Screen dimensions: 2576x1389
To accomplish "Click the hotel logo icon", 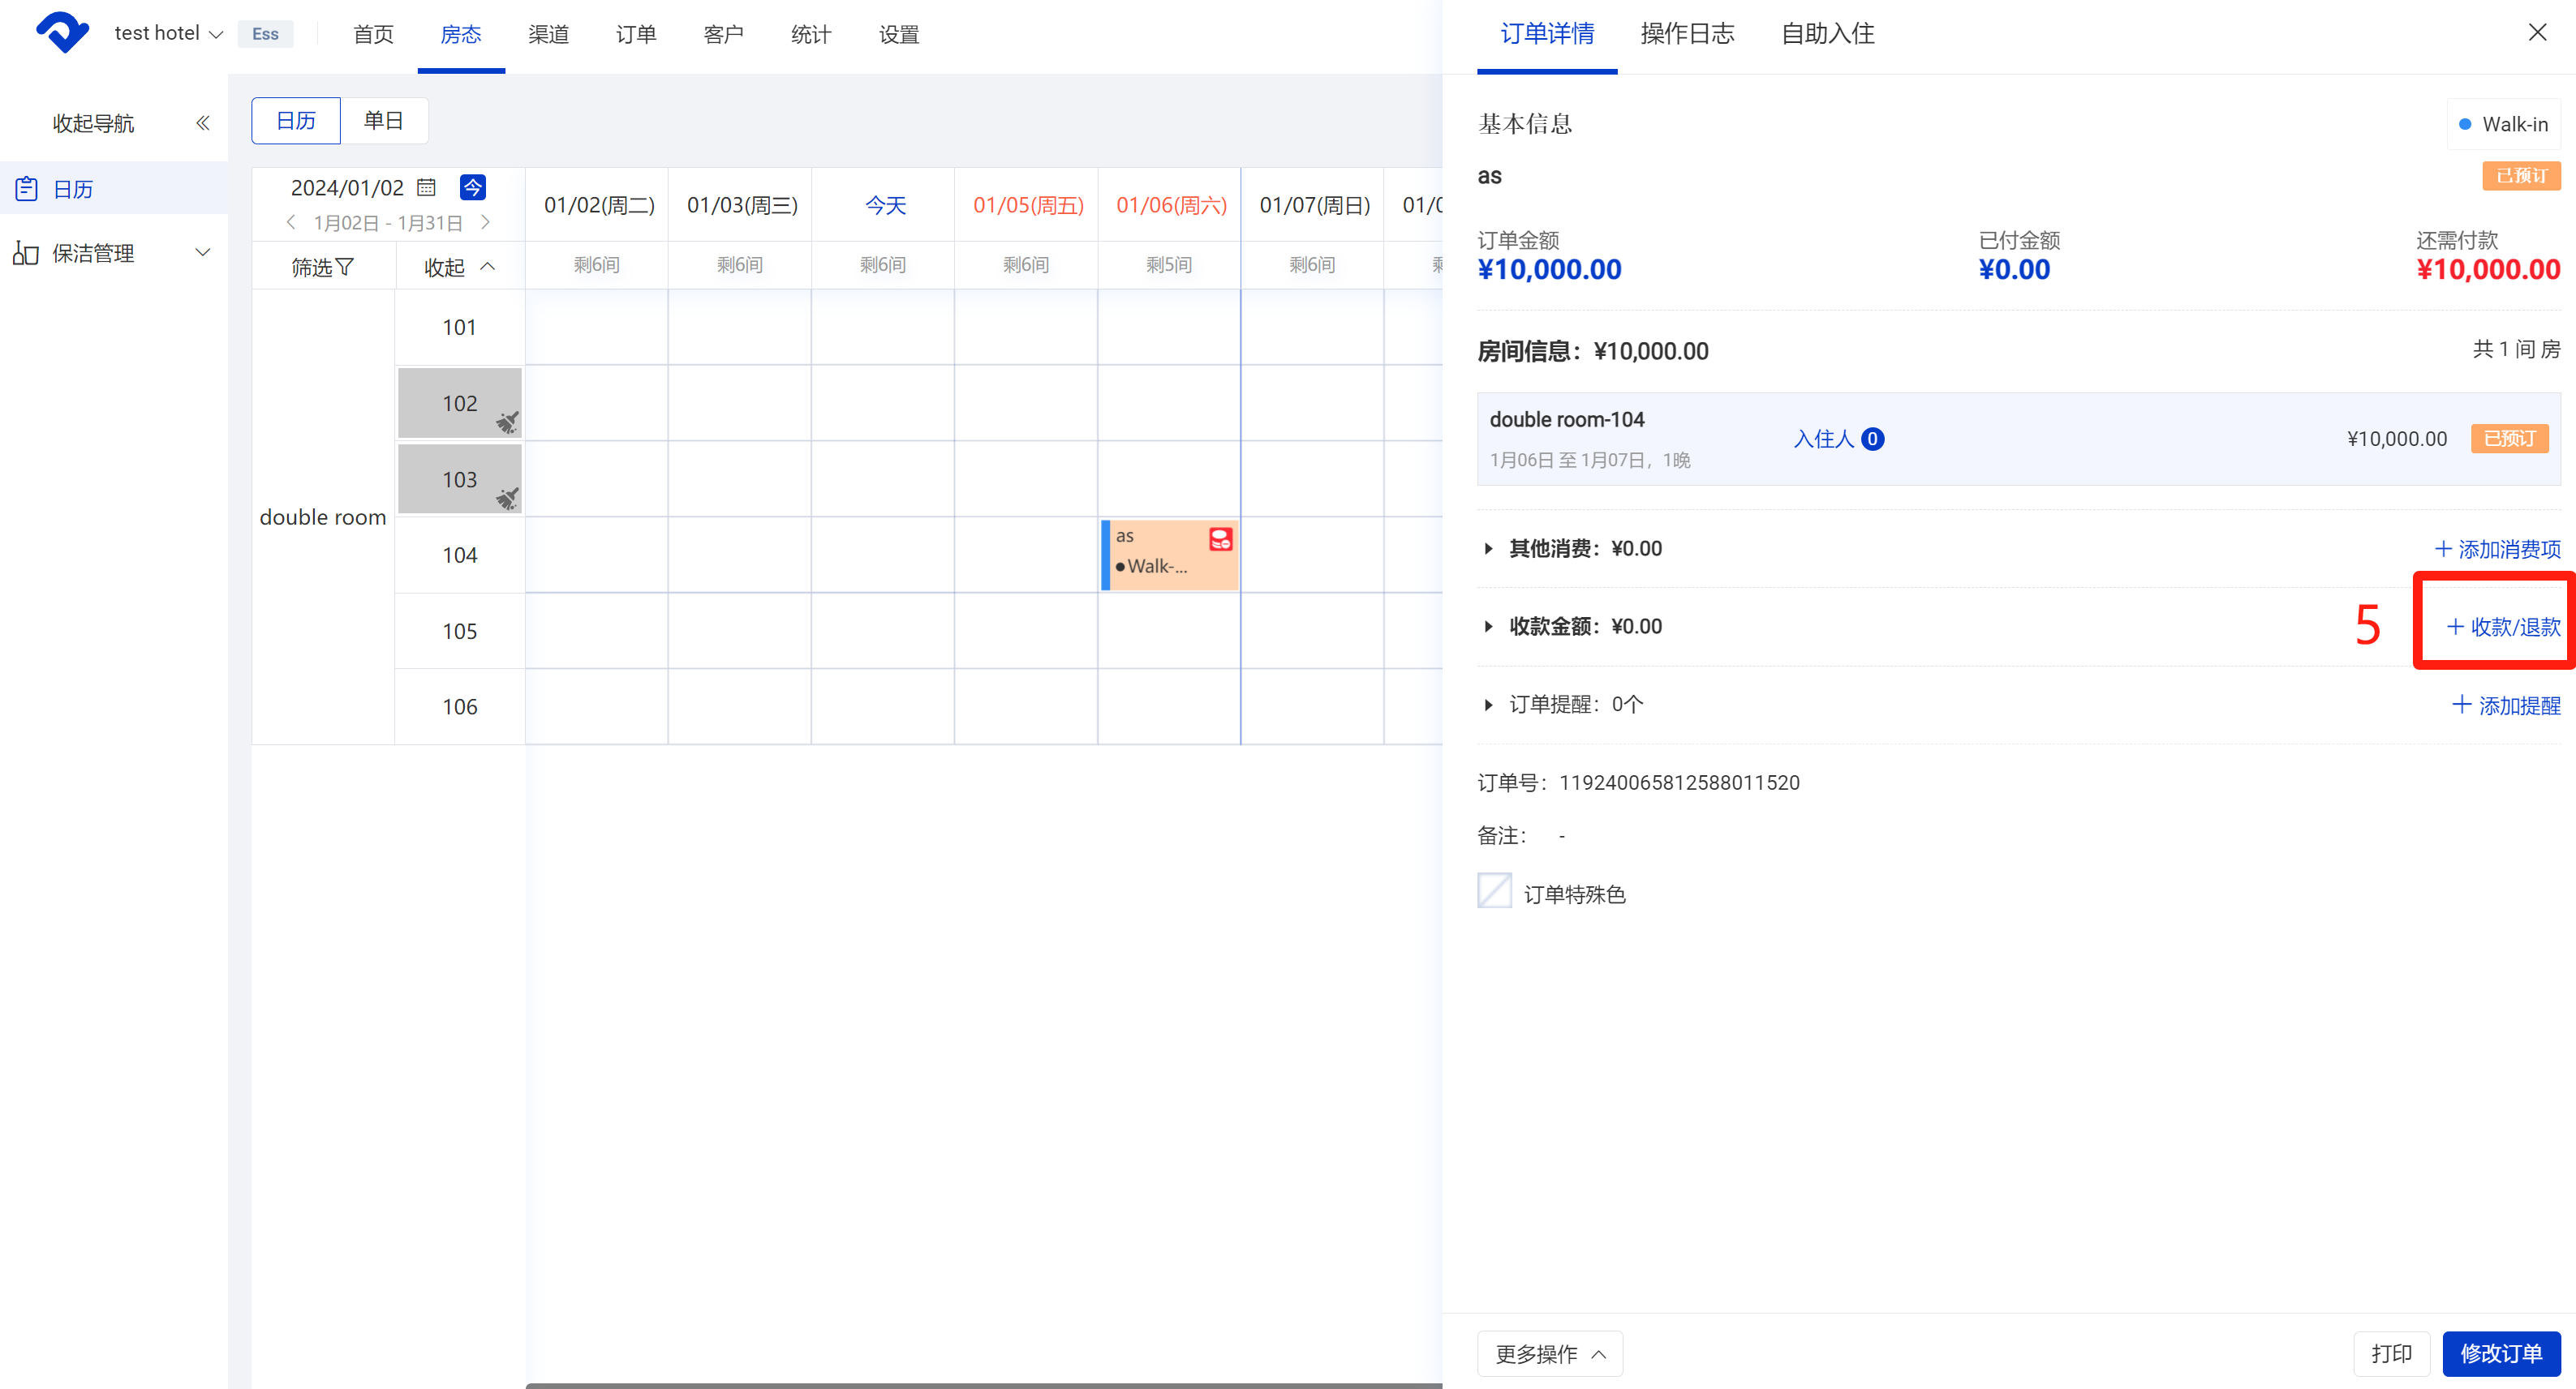I will click(x=62, y=33).
